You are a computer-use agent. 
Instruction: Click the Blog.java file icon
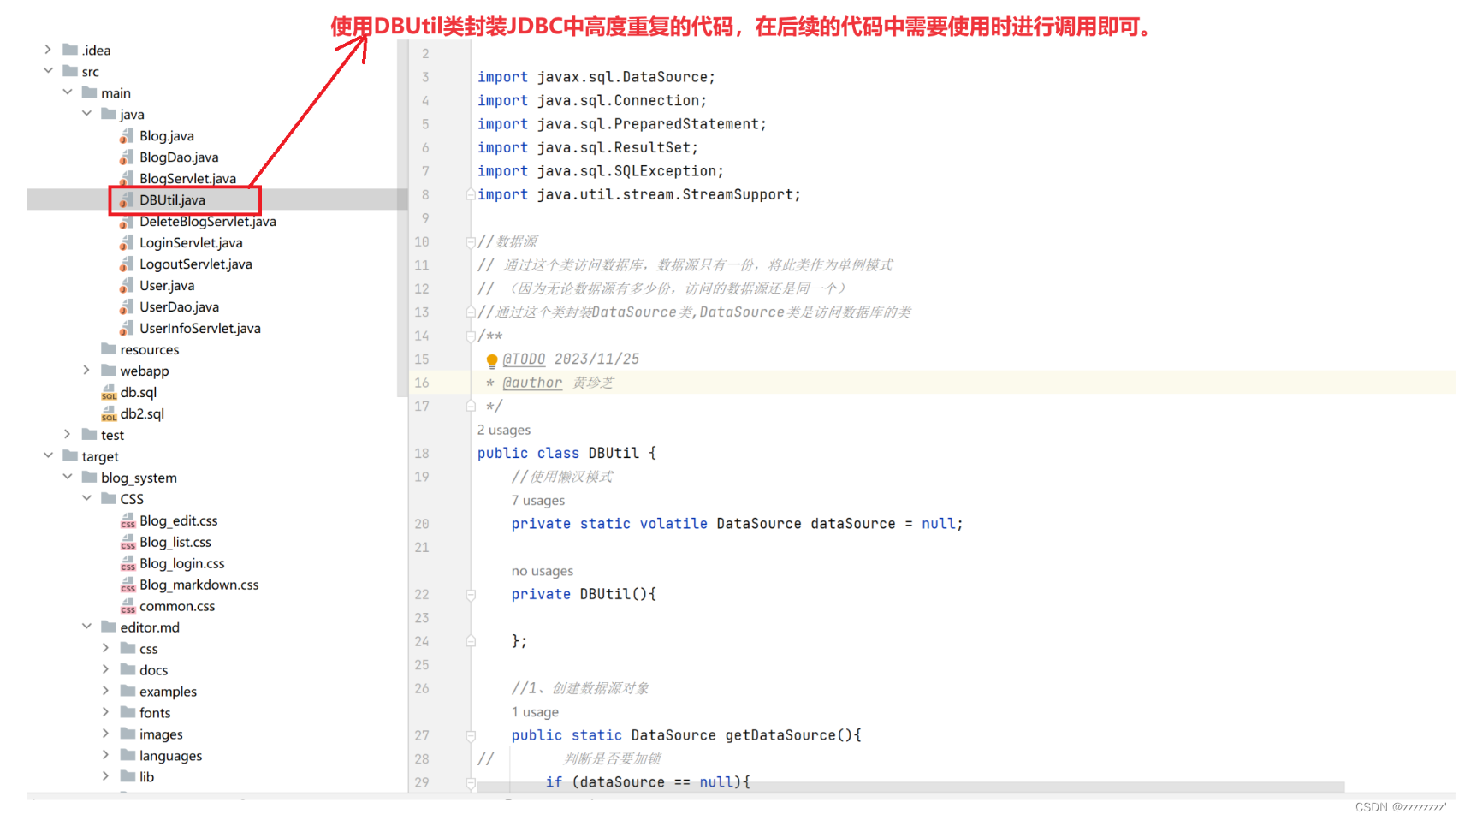pyautogui.click(x=127, y=136)
